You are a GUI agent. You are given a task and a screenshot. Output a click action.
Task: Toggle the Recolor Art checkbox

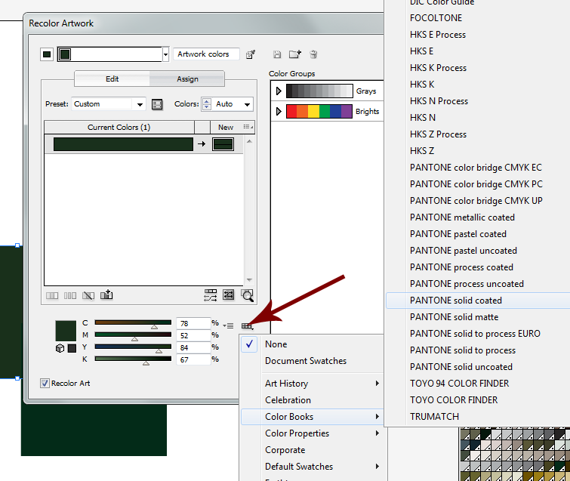pyautogui.click(x=45, y=383)
